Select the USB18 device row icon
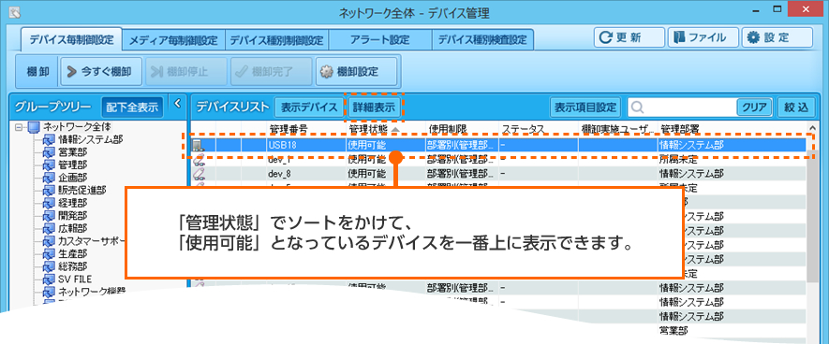 [198, 145]
